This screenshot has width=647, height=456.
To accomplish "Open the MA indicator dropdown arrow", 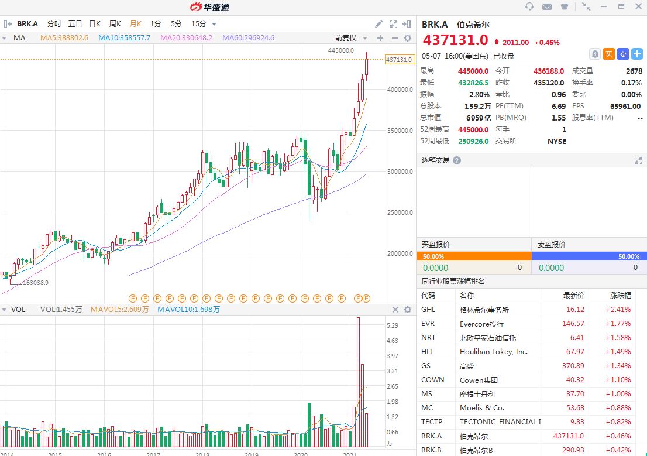I will tap(5, 38).
